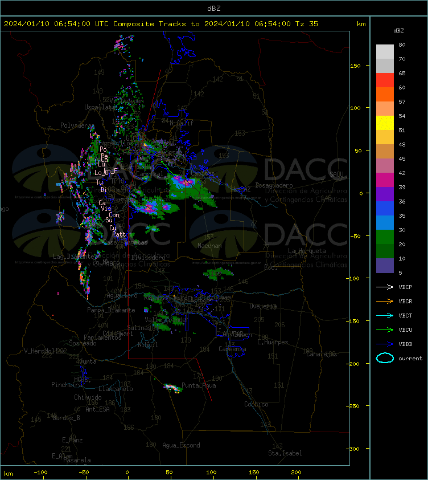Click the 'Carrizal' place label

point(150,173)
